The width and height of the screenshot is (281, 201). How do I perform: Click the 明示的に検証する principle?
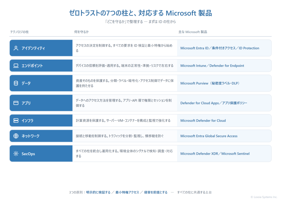tap(98, 193)
